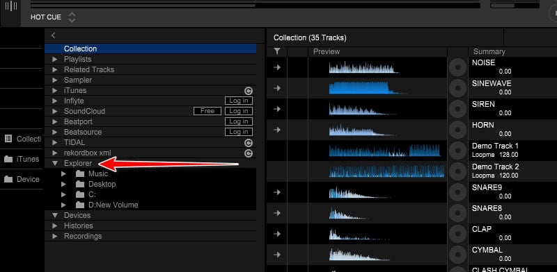The image size is (557, 272).
Task: Collapse the Devices tree node
Action: (x=55, y=215)
